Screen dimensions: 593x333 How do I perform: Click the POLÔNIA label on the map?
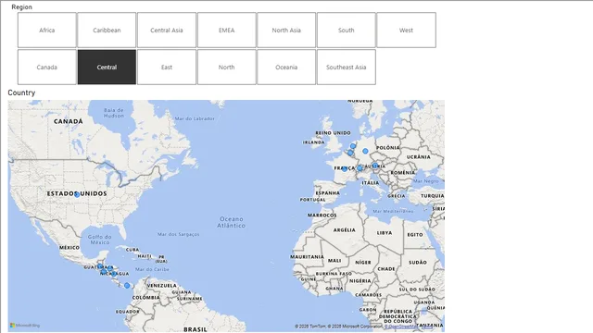[388, 148]
